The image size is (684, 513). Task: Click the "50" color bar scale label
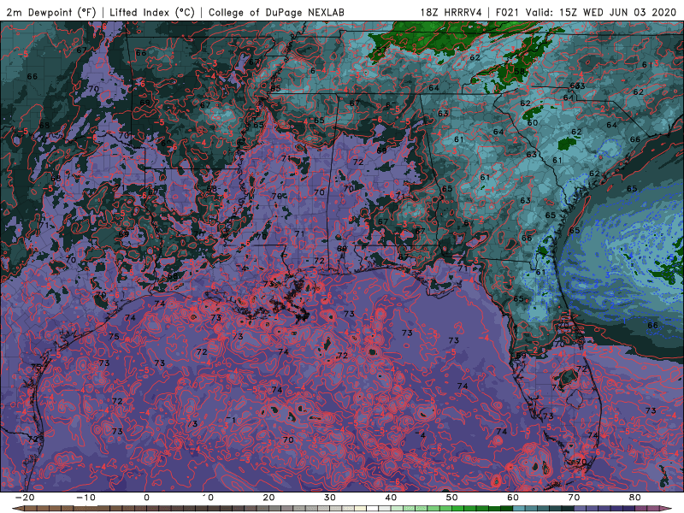(x=452, y=498)
